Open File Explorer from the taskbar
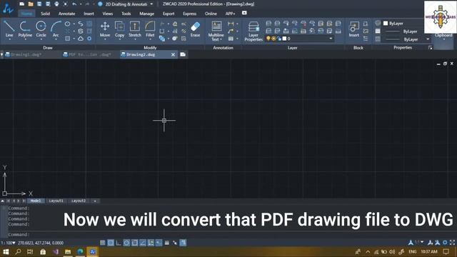Screen dimensions: 457x257 coord(68,251)
